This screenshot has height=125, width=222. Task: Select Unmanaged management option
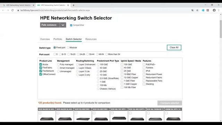[58, 72]
